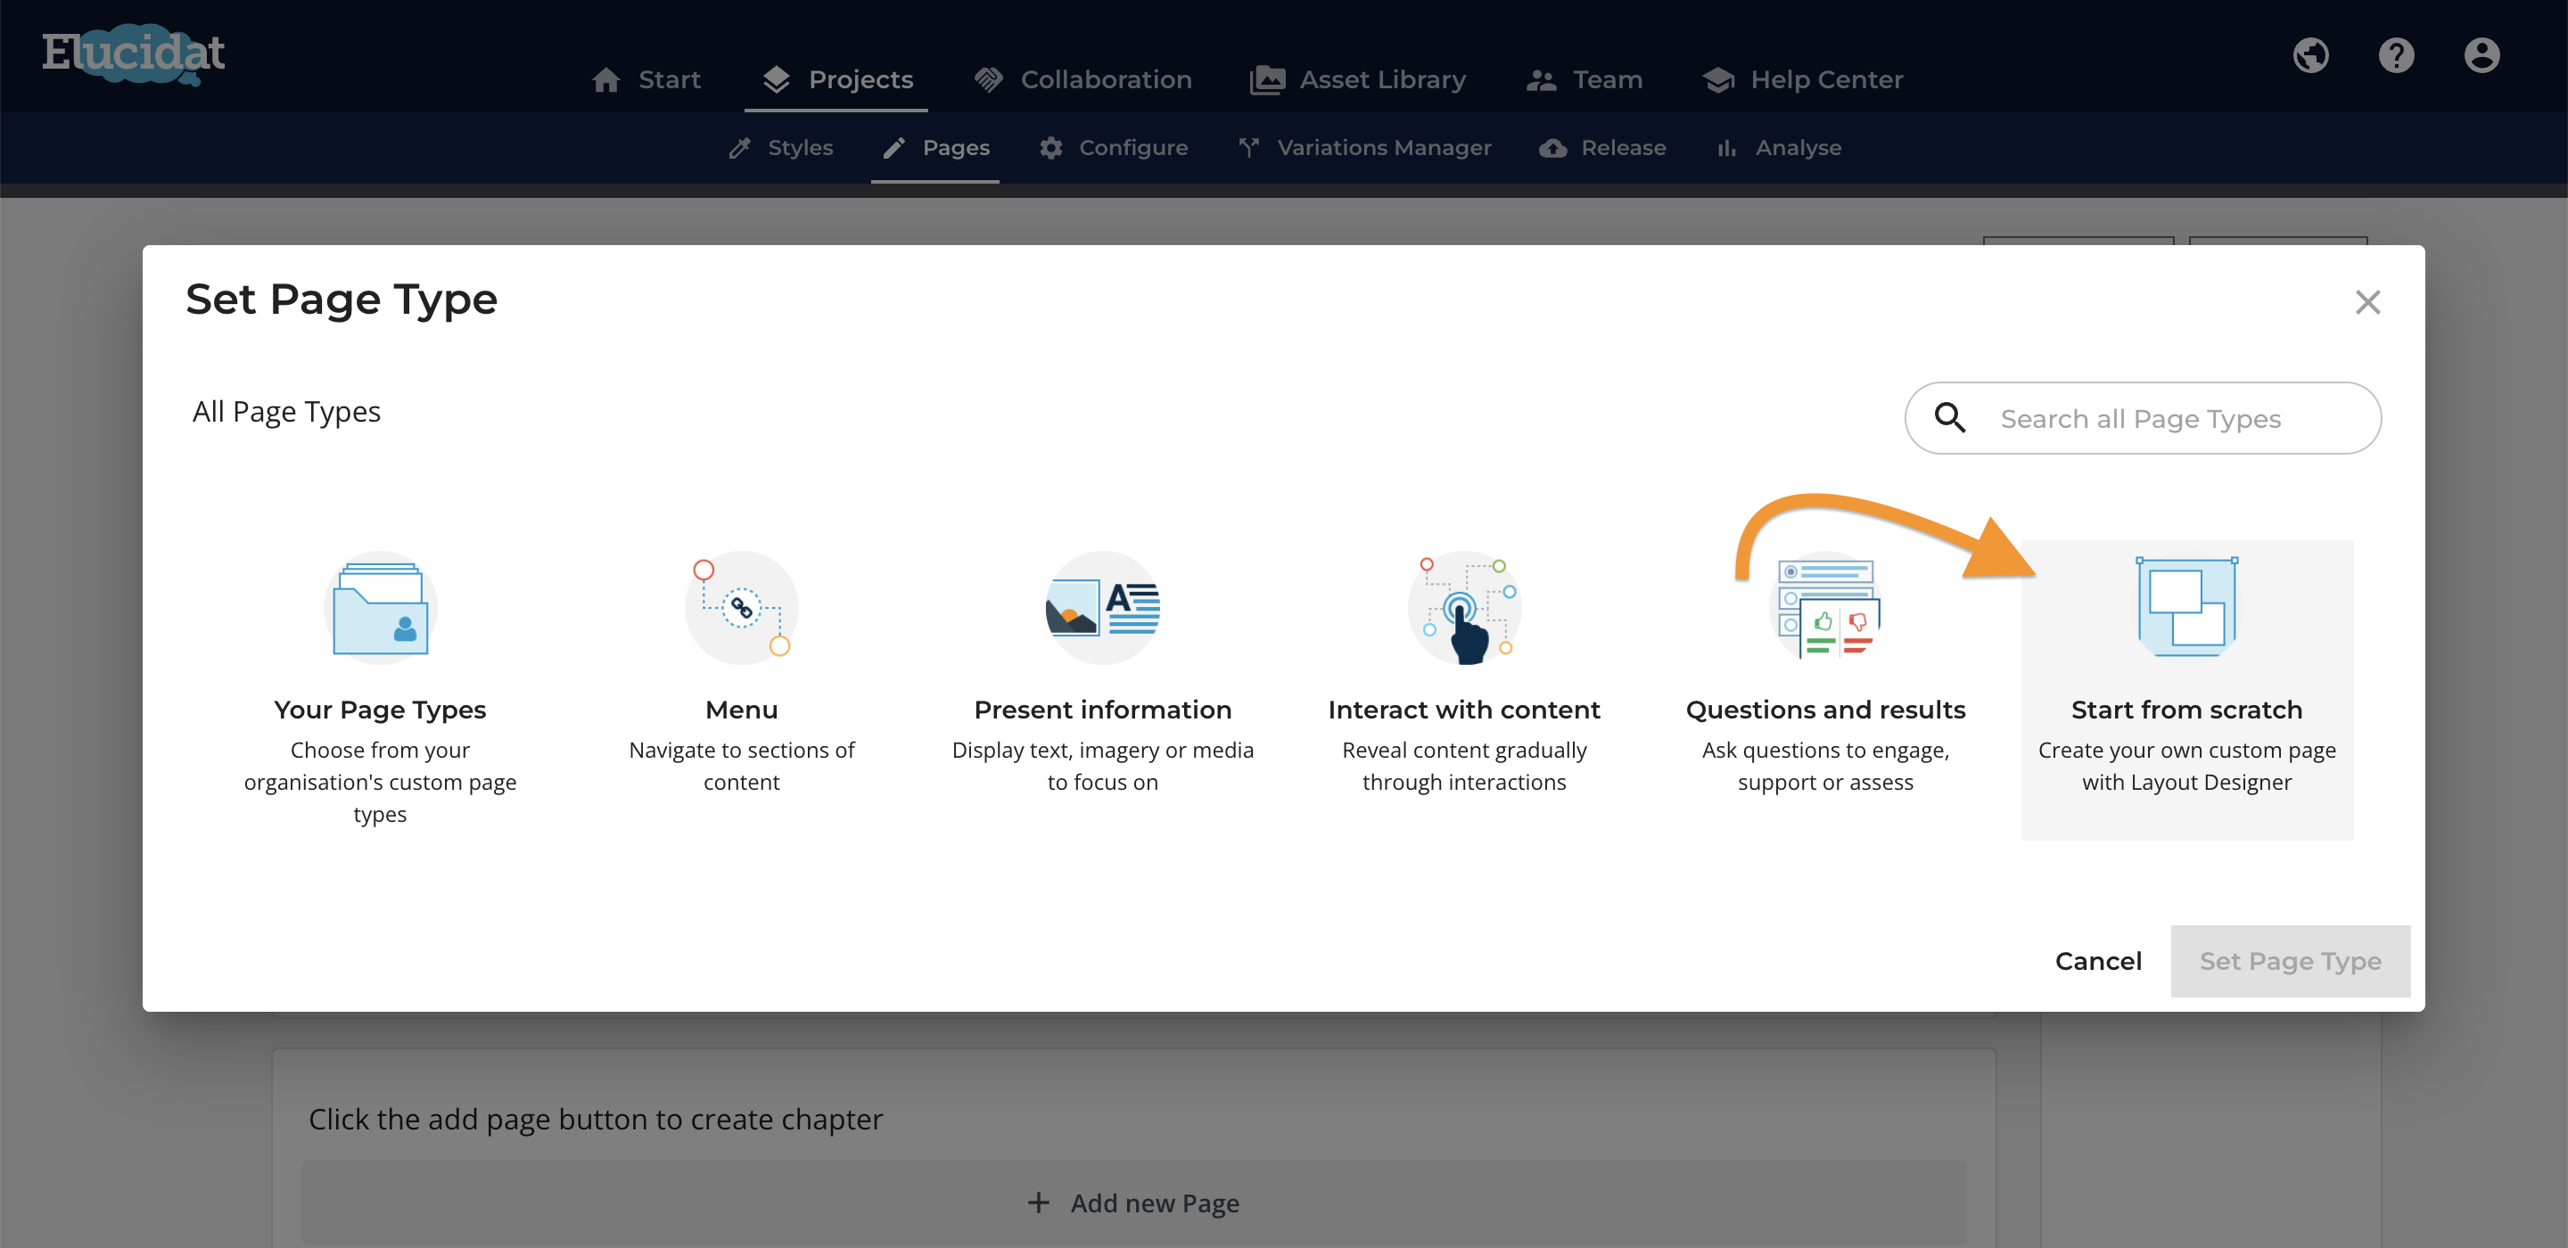Click the Search all Page Types field

2143,418
